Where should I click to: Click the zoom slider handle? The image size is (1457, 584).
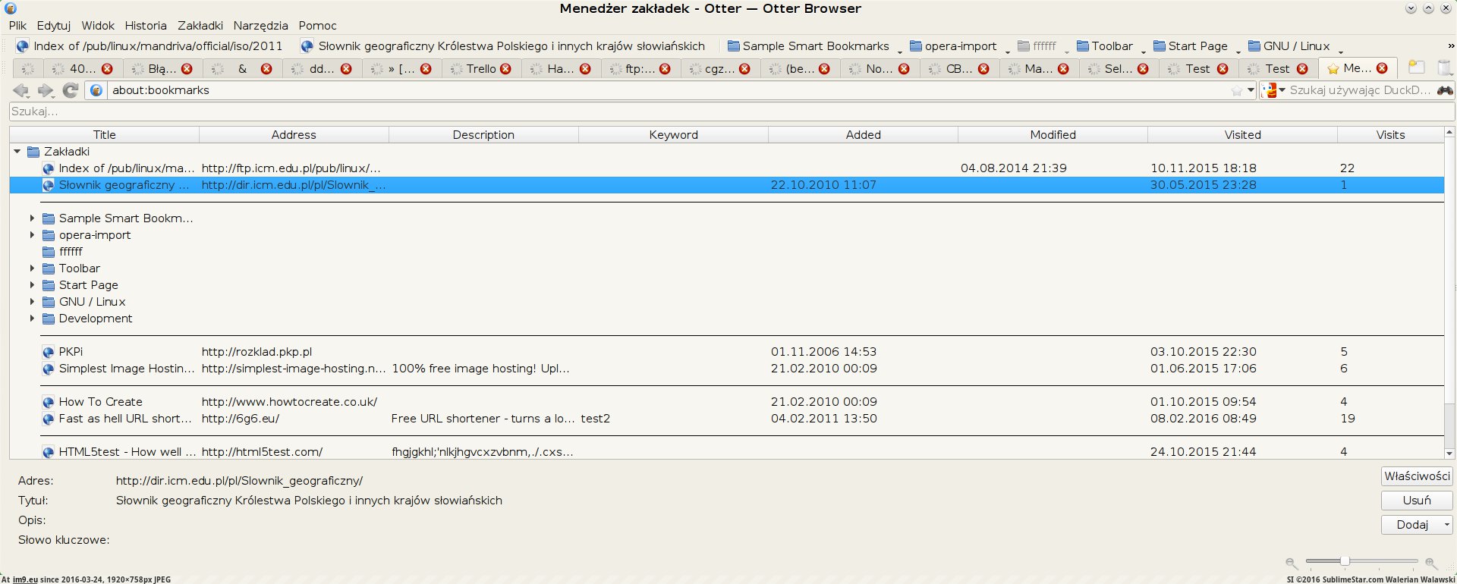pos(1345,561)
